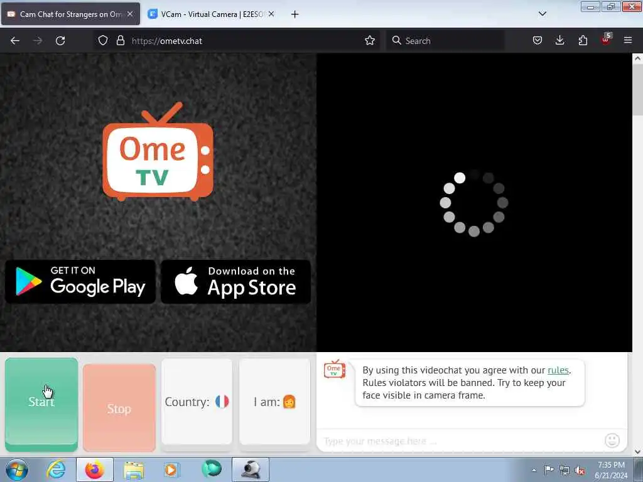
Task: Open the Windows Start orb
Action: 17,469
